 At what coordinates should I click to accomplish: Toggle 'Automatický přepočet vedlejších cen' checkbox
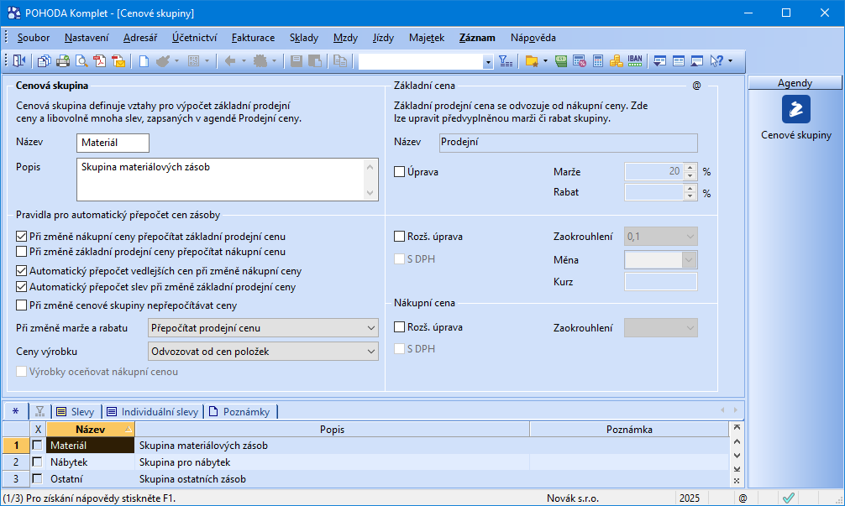point(22,271)
